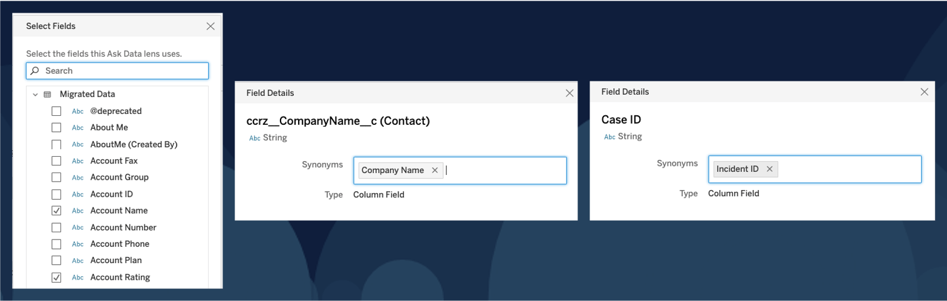
Task: Check the About Me field checkbox
Action: (56, 128)
